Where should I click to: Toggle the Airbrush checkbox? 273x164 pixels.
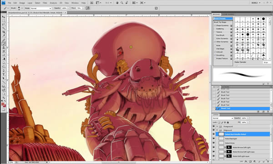[215, 52]
